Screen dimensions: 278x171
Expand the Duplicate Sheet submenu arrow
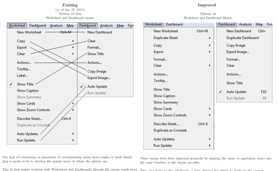click(209, 38)
